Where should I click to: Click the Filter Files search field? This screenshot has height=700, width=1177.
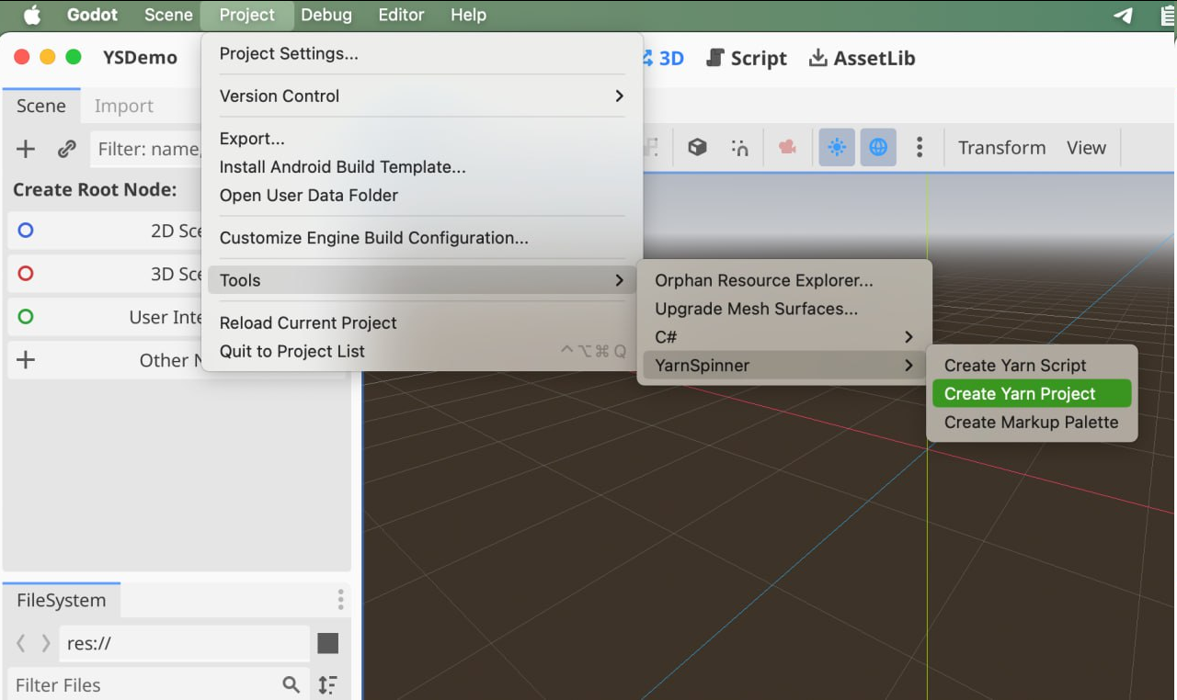[x=147, y=684]
